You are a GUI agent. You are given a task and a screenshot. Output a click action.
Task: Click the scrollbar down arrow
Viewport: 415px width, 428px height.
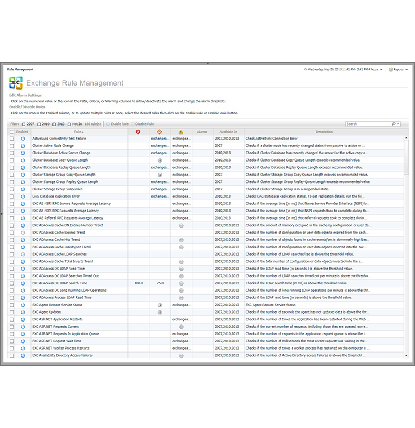point(406,356)
